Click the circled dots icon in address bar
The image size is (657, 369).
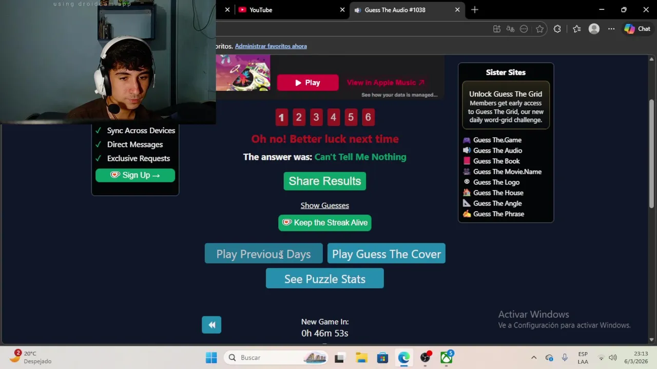tap(524, 29)
